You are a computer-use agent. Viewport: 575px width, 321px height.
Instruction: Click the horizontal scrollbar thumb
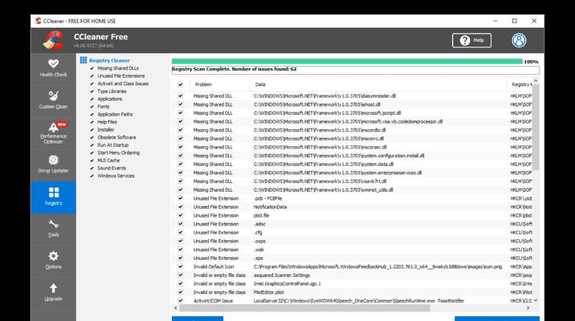[304, 308]
